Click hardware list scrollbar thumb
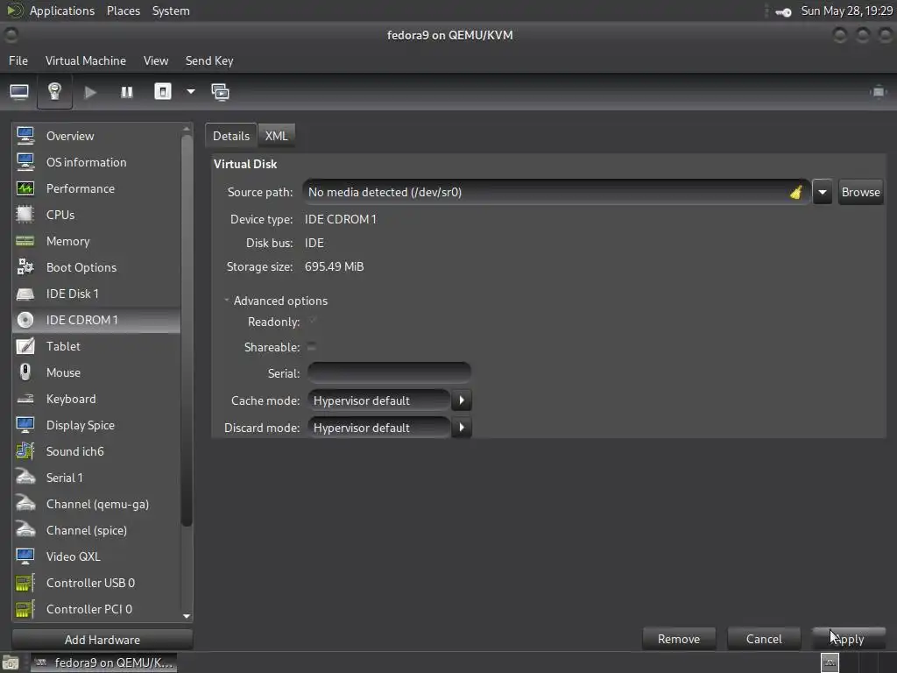This screenshot has height=673, width=897. point(186,330)
